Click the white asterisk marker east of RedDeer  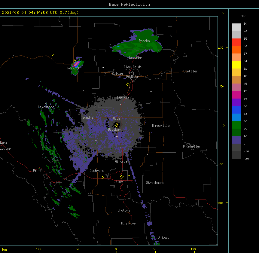pyautogui.click(x=151, y=91)
